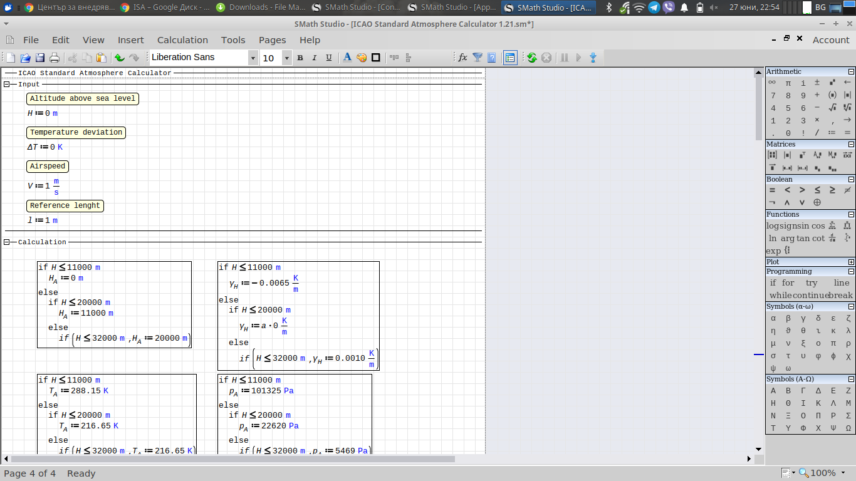Collapse the Arithmetic panel
The width and height of the screenshot is (856, 481).
(851, 72)
